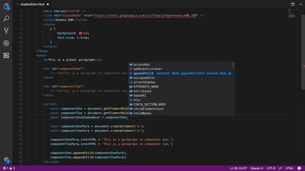
Task: Select assignedSlot suggestion
Action: pyautogui.click(x=181, y=78)
